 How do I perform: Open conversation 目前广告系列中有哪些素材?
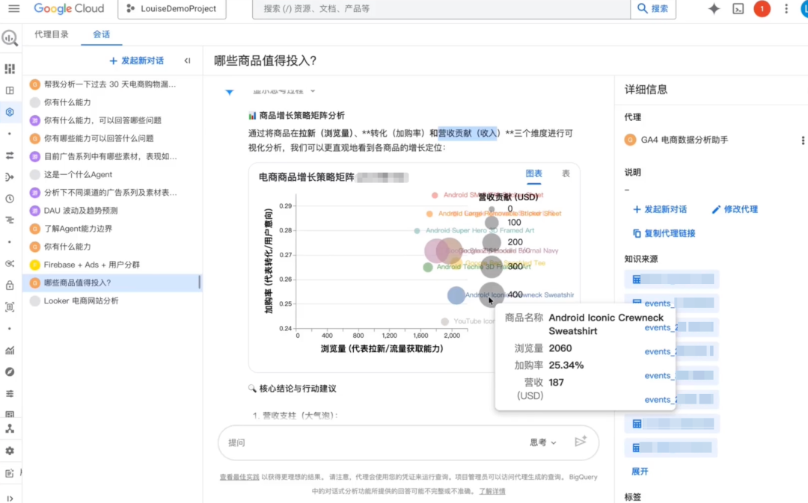pyautogui.click(x=112, y=156)
